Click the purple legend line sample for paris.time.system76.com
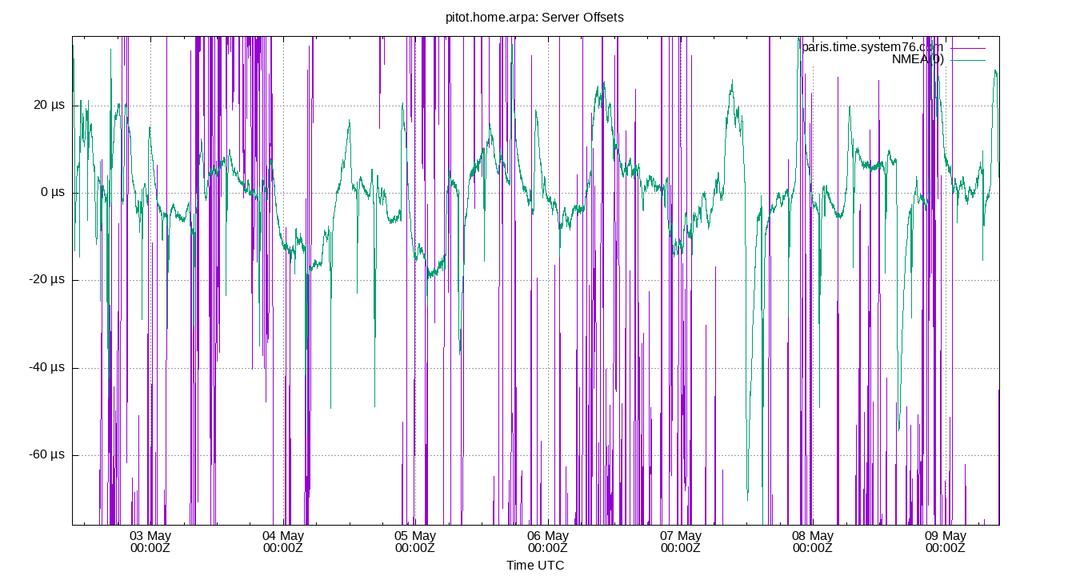This screenshot has width=1072, height=576. [x=968, y=48]
